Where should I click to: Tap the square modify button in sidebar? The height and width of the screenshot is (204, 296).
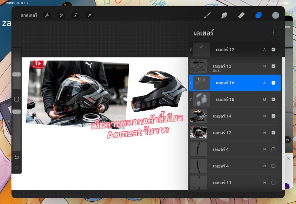tap(17, 99)
